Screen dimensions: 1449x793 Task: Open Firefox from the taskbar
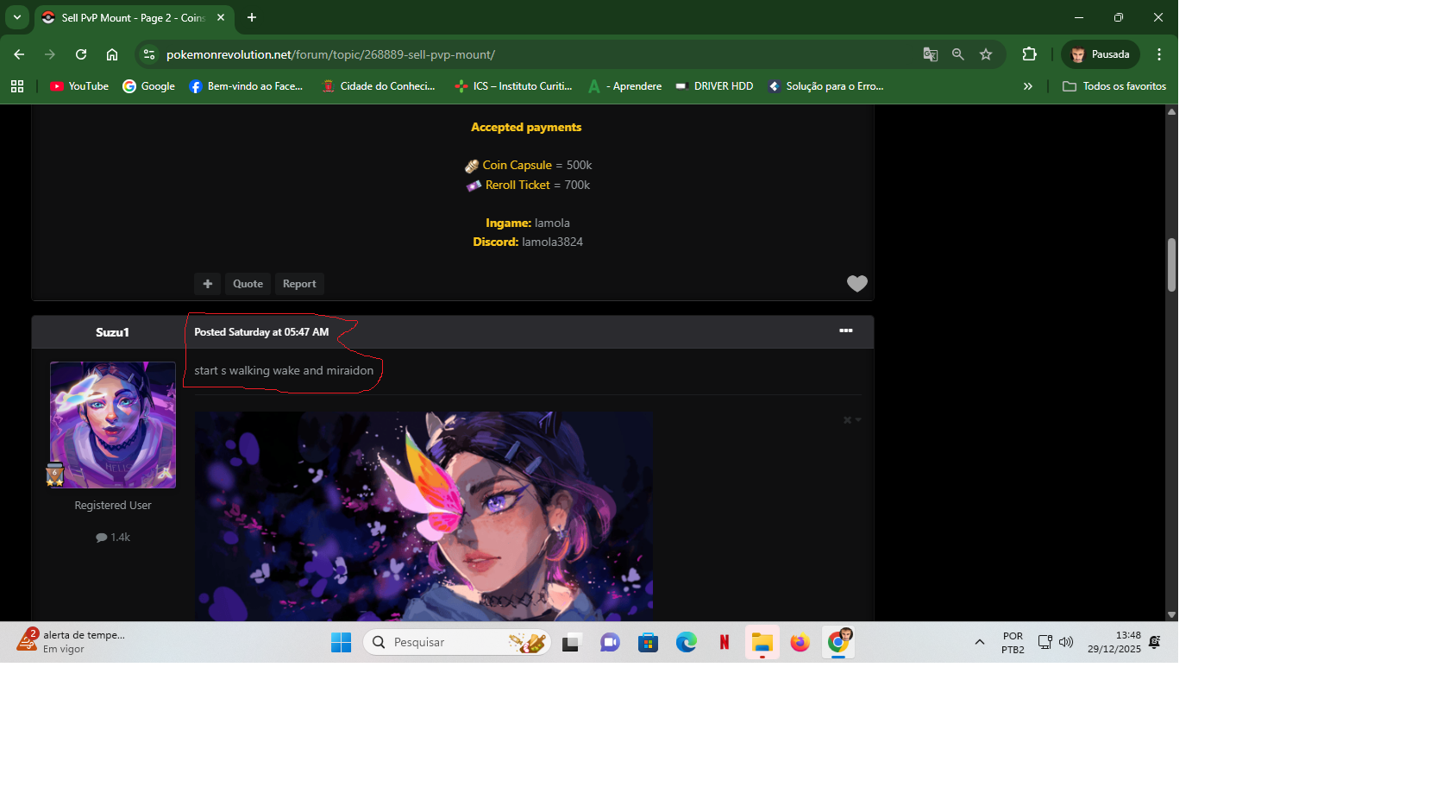tap(800, 643)
